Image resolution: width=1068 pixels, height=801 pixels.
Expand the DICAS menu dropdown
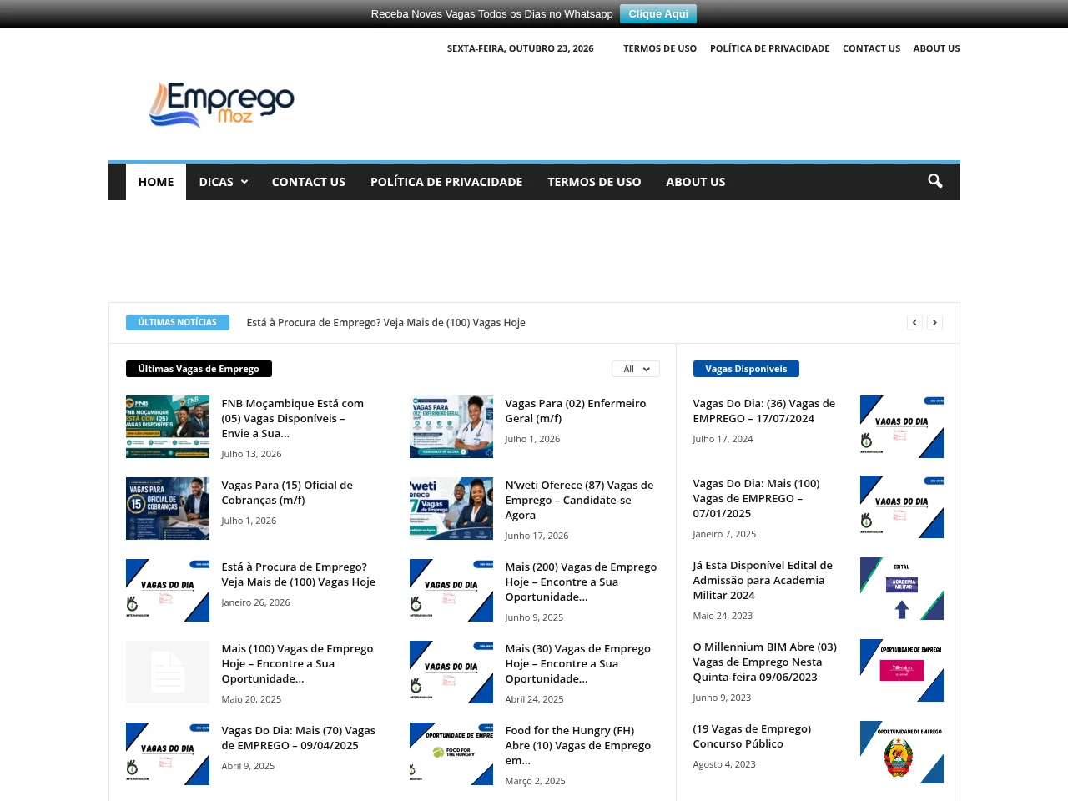223,182
